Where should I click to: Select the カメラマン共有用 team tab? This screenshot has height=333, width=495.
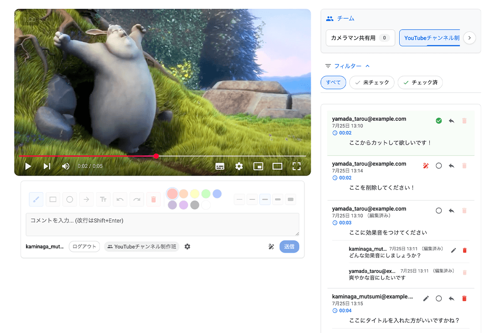[360, 38]
